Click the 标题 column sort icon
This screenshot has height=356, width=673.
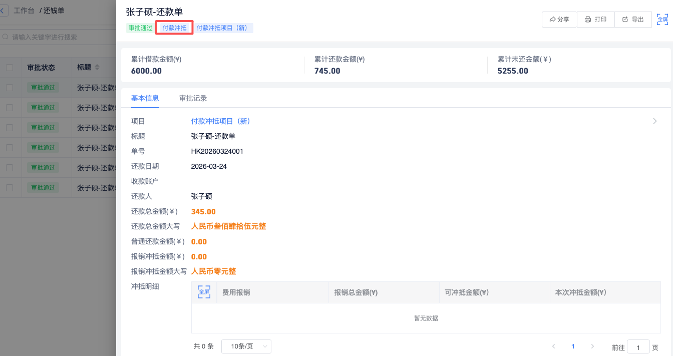click(97, 67)
